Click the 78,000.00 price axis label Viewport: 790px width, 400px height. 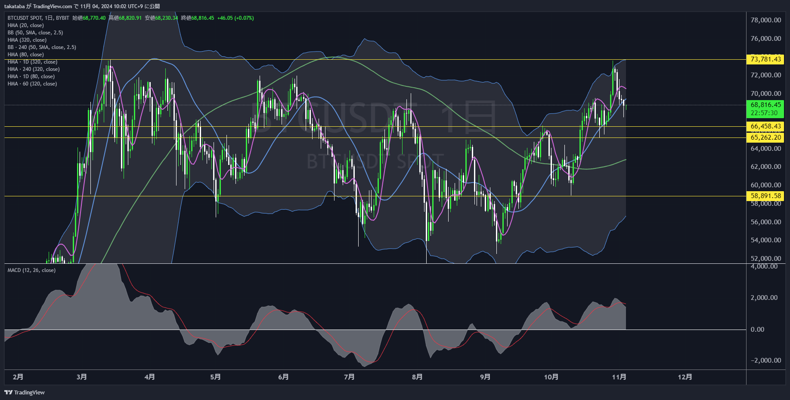765,20
